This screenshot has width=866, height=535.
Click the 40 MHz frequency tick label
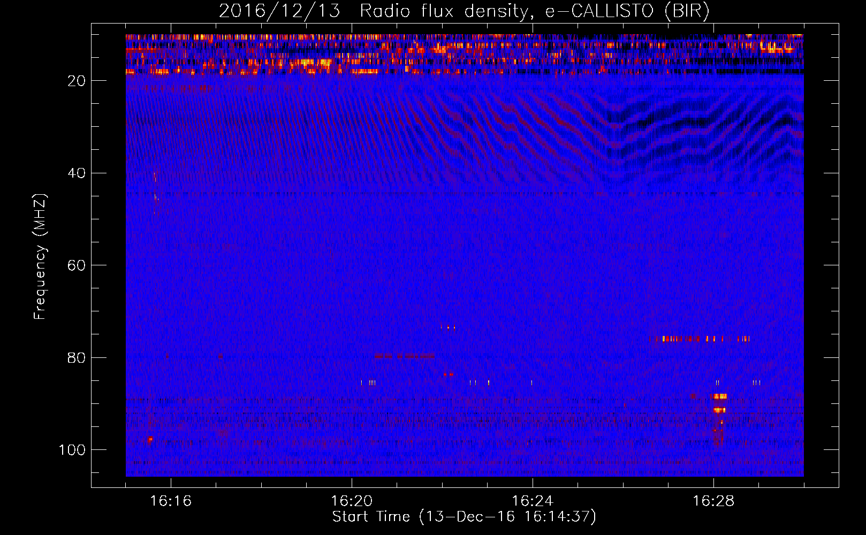click(x=77, y=173)
